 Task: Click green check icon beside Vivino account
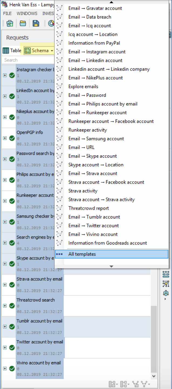click(12, 368)
